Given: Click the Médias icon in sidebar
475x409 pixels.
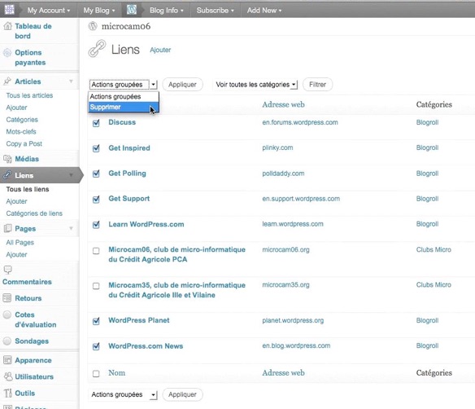Looking at the screenshot, I should 7,159.
